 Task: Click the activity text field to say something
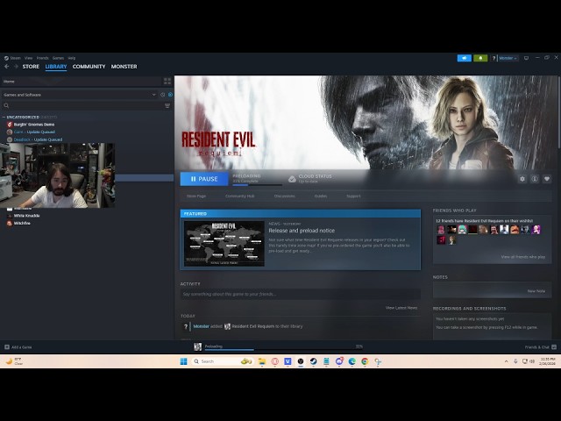[x=298, y=294]
